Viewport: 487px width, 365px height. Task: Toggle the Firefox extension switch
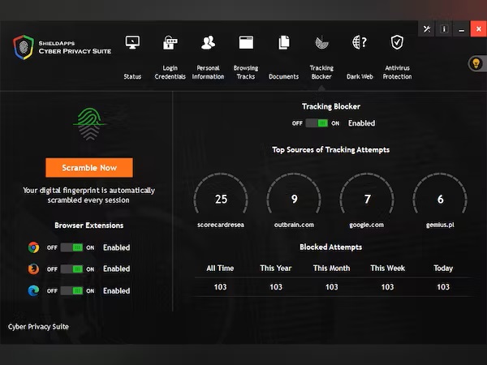click(71, 268)
